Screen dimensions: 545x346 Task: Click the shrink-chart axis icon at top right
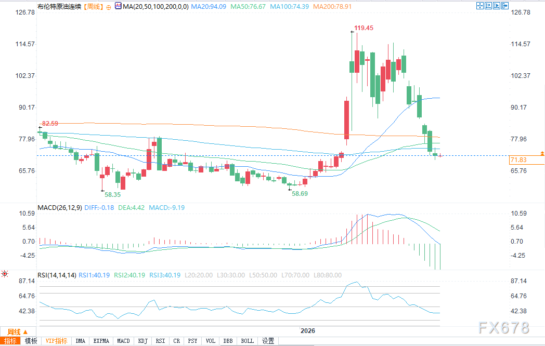[488, 6]
